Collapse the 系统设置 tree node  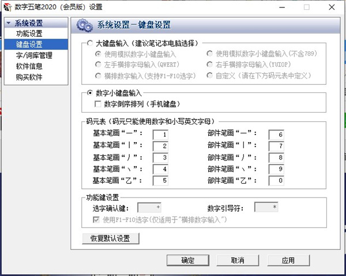pyautogui.click(x=8, y=23)
